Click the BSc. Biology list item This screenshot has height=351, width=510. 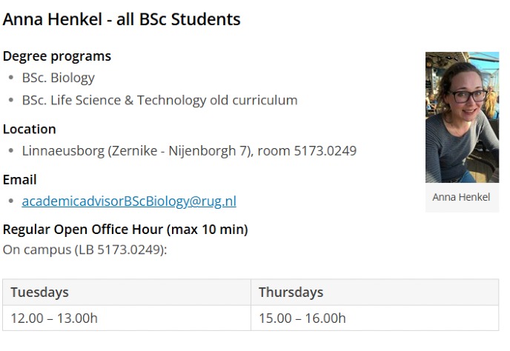[59, 78]
